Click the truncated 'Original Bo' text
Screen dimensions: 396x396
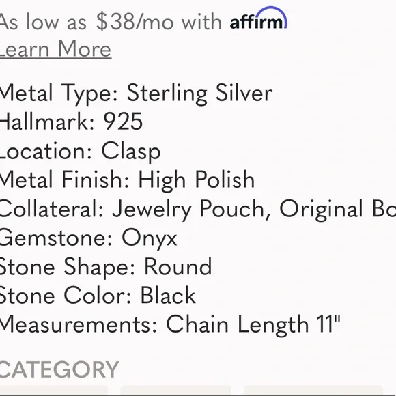pyautogui.click(x=338, y=209)
